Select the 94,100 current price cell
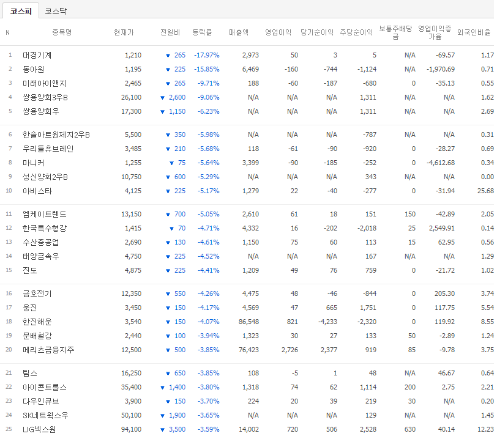The width and height of the screenshot is (497, 439). (x=131, y=429)
